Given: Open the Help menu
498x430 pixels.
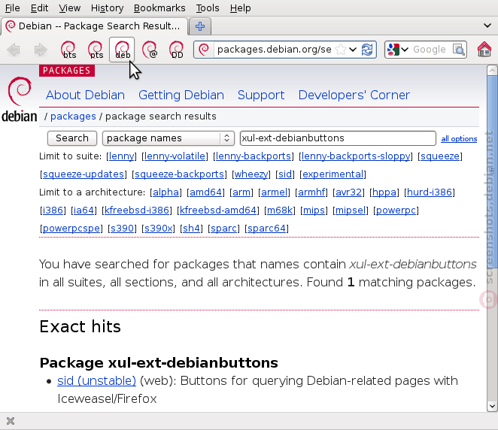Looking at the screenshot, I should (241, 8).
